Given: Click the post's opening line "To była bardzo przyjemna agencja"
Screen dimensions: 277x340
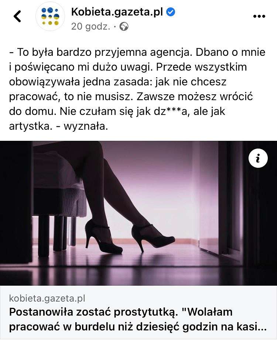Looking at the screenshot, I should coord(105,52).
